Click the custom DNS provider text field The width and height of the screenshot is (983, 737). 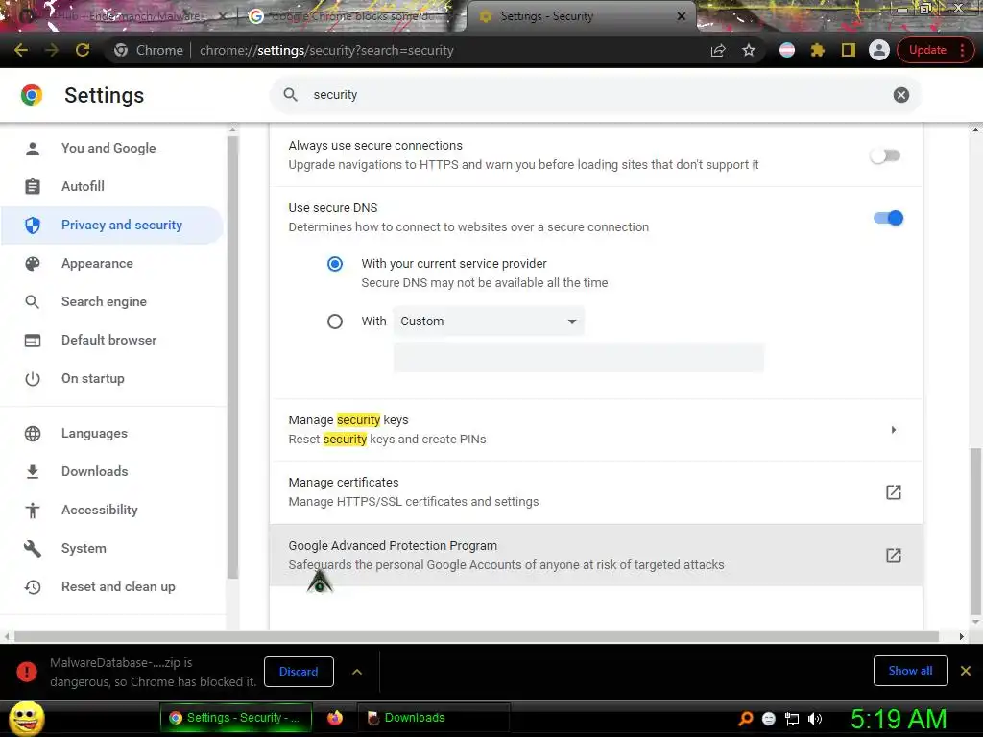point(578,358)
